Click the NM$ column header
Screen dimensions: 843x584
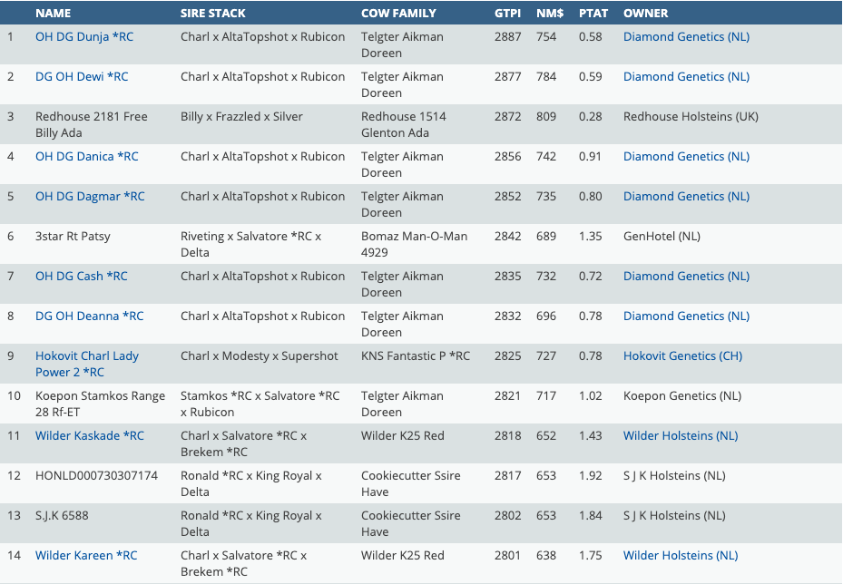click(550, 14)
